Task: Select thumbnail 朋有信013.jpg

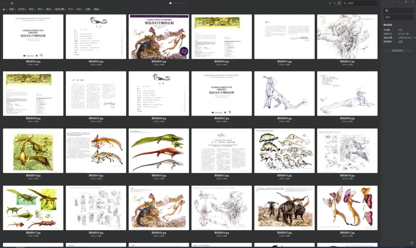Action: click(x=222, y=151)
